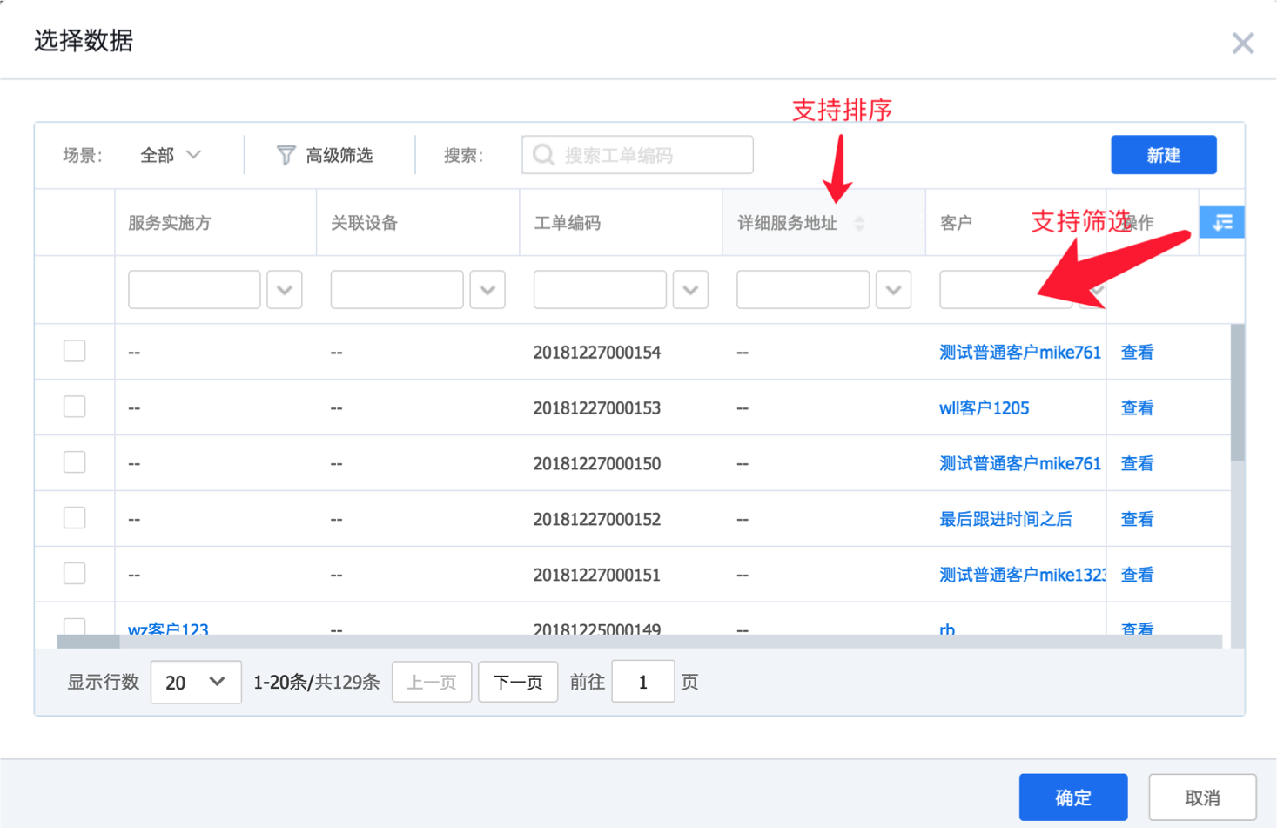Click the filter input under 工单编码
The image size is (1277, 828).
click(x=600, y=290)
